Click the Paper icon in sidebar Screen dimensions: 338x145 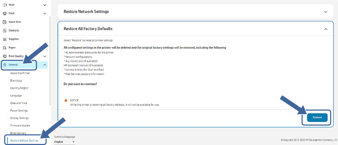pos(5,48)
